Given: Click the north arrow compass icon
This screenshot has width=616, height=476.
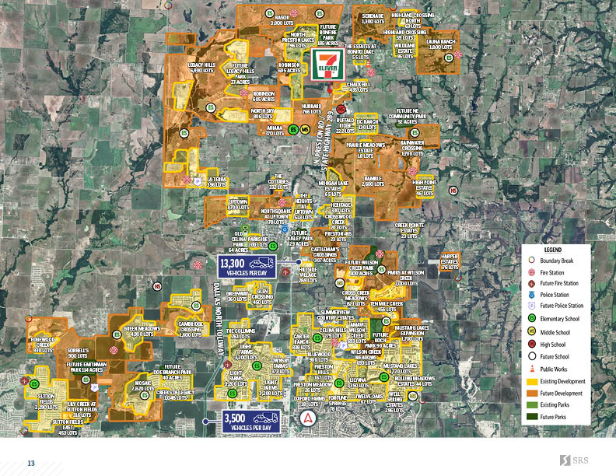Looking at the screenshot, I should coord(307,418).
